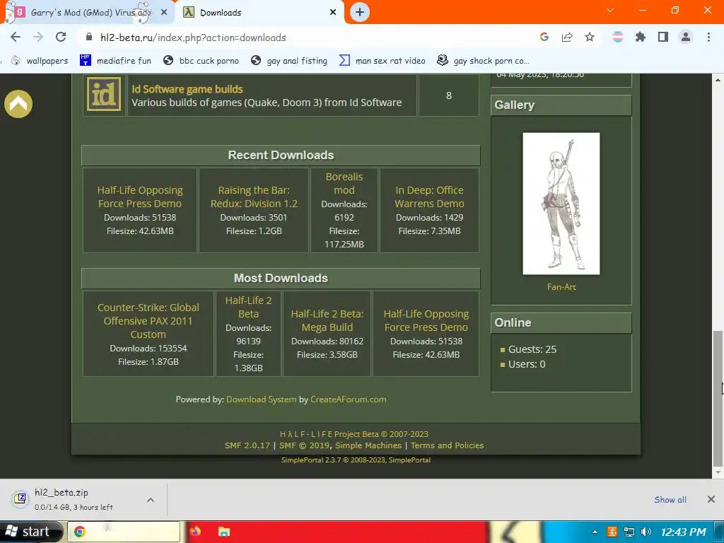Click the striped extension icon beside the star

click(617, 37)
